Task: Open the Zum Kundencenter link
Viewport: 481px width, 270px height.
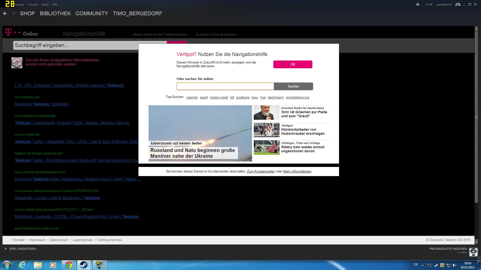Action: (x=261, y=171)
